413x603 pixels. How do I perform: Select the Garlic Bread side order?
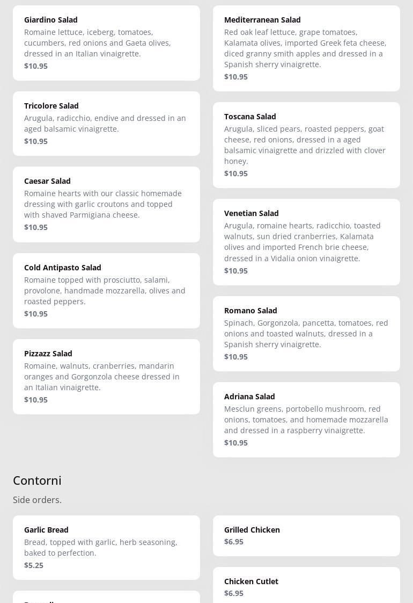tap(106, 548)
